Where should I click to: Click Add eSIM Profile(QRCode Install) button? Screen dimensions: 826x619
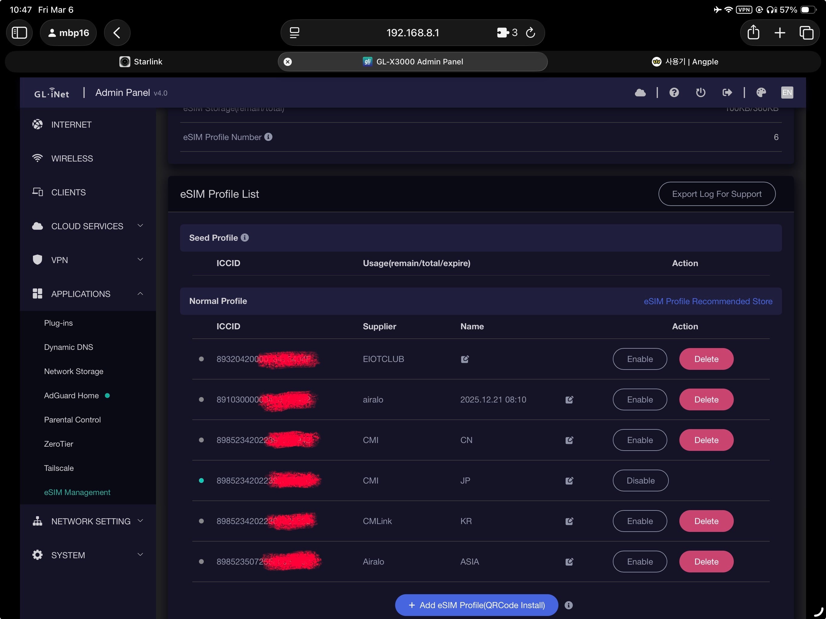pos(476,605)
